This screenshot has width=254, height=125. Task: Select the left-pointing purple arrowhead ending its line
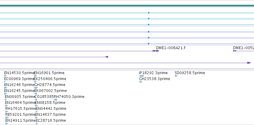point(107,57)
